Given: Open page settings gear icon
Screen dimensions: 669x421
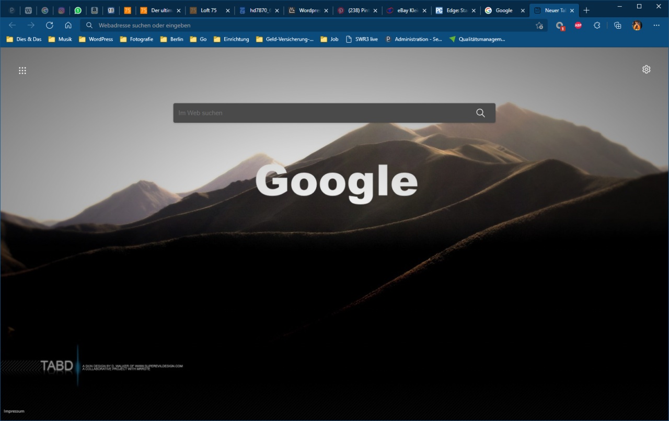Looking at the screenshot, I should point(646,69).
